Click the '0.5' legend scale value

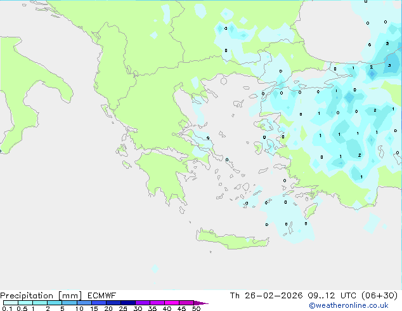(22, 308)
